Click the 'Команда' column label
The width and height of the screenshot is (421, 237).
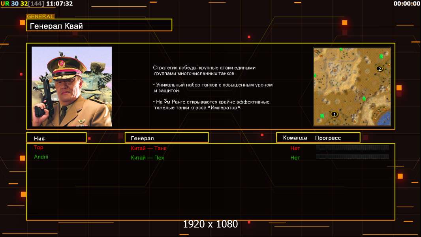click(295, 138)
